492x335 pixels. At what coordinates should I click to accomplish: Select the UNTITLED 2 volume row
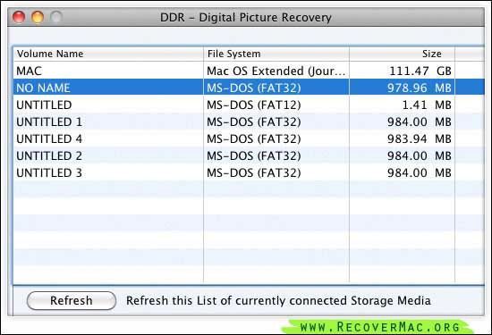249,155
